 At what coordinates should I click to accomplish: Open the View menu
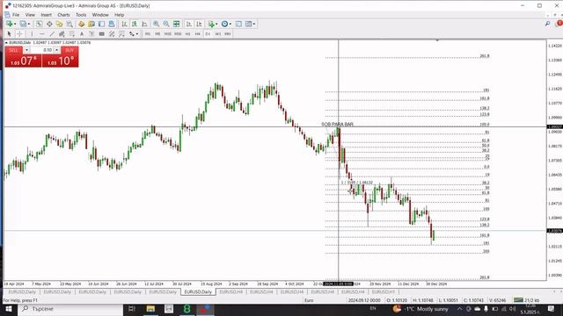[x=30, y=15]
